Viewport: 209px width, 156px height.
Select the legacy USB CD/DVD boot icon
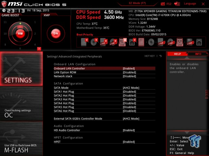pos(170,42)
